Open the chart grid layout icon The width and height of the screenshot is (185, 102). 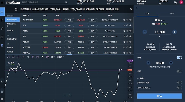33,57
